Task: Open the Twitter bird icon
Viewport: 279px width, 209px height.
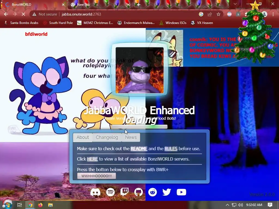Action: click(x=167, y=192)
